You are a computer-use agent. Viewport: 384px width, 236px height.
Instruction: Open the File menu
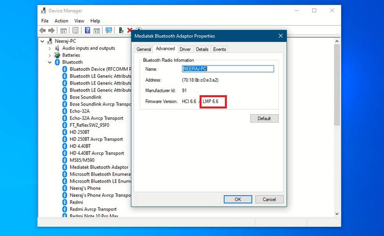click(x=45, y=21)
